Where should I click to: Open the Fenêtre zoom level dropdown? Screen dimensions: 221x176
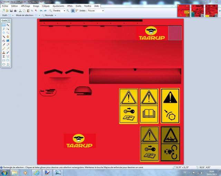[x=64, y=11]
